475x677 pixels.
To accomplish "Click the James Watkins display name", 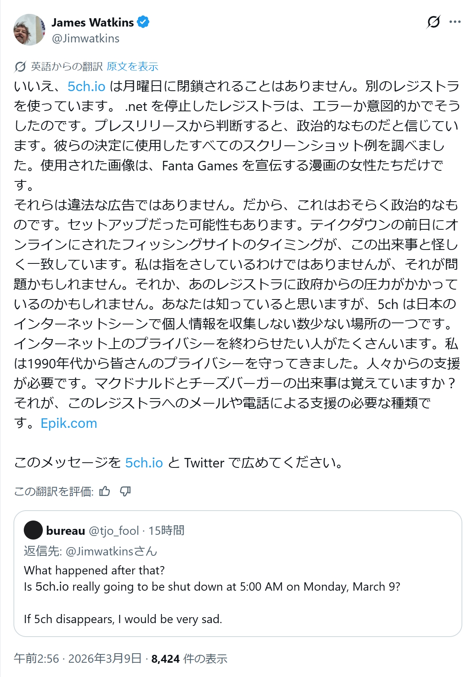I will (92, 23).
